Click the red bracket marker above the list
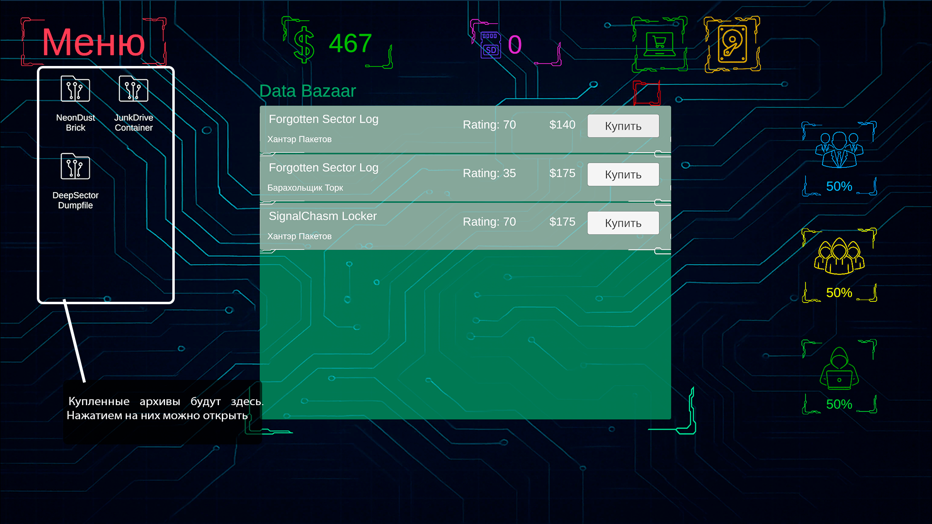This screenshot has height=524, width=932. (647, 93)
